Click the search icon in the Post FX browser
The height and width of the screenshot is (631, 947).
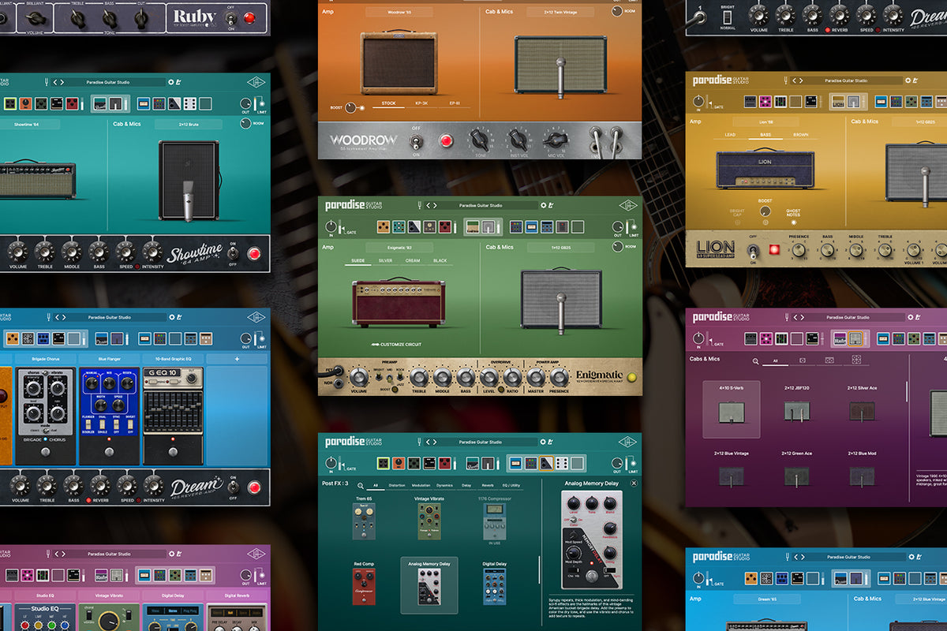coord(361,486)
